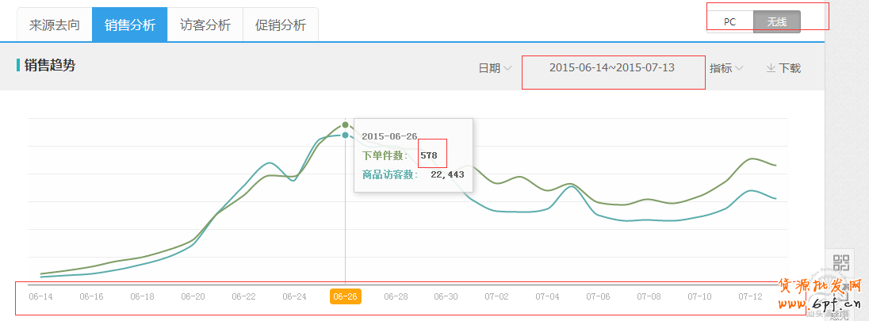Image resolution: width=869 pixels, height=321 pixels.
Task: Click the 06-20 date on the axis
Action: [x=193, y=296]
